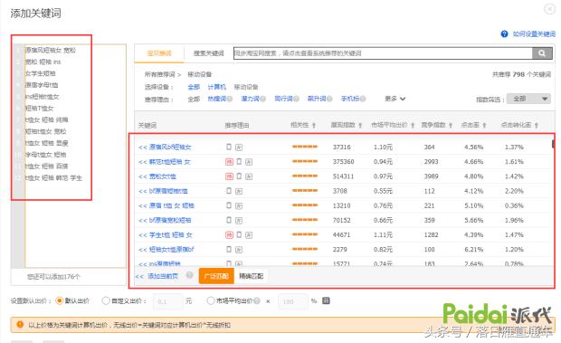561x343 pixels.
Task: Sort by the 点击率 column arrow
Action: click(484, 126)
